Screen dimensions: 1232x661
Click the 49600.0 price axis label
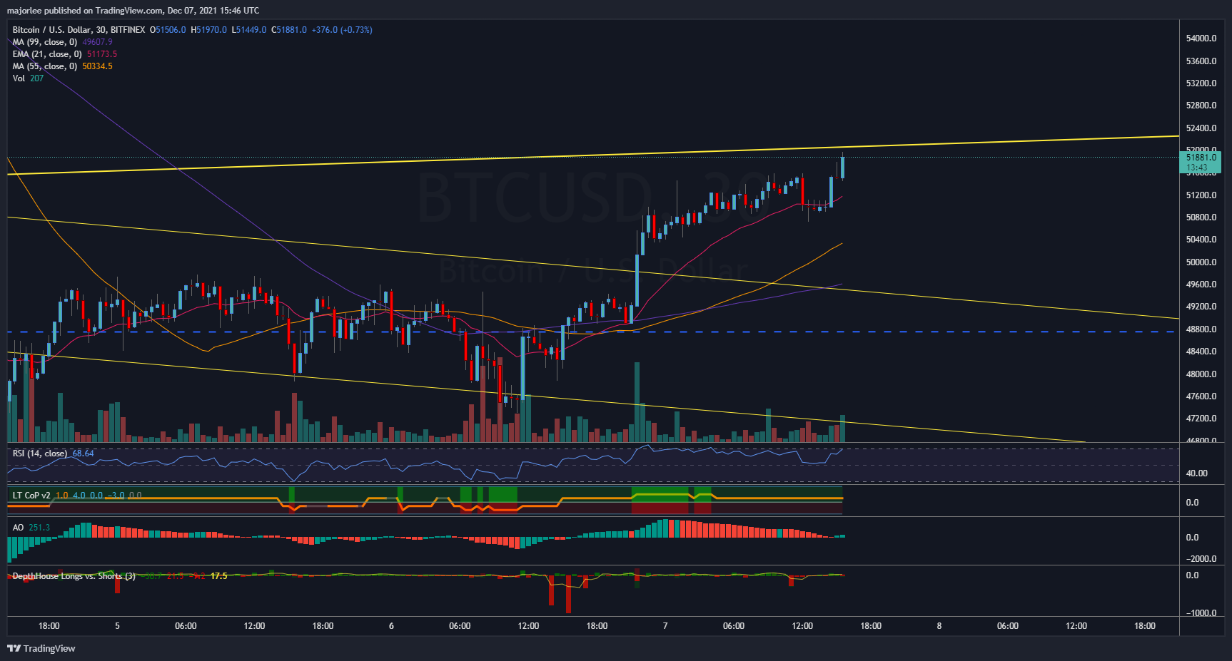[x=1201, y=285]
